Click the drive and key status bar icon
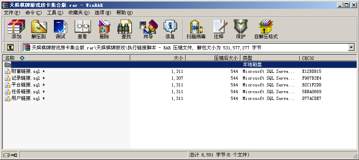Viewport: 359px width, 160px height. [10, 155]
